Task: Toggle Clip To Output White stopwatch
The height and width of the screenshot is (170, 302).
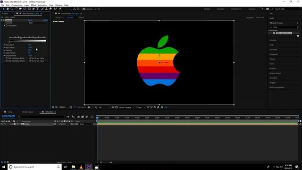Action: [x=7, y=61]
